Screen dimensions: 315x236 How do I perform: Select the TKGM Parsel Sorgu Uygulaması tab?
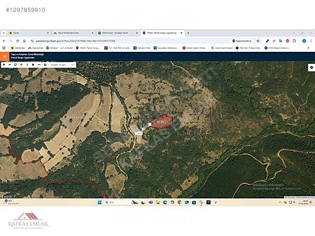162,33
